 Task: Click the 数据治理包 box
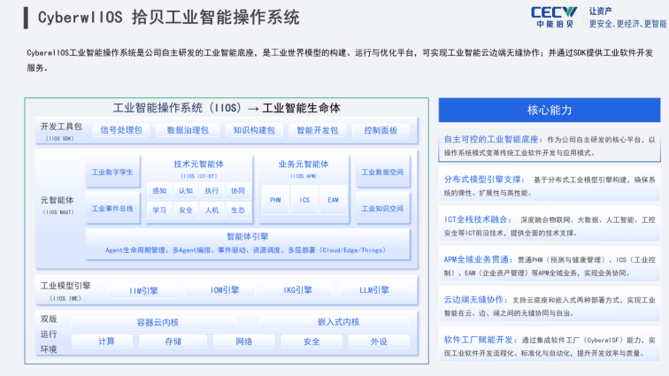point(188,130)
